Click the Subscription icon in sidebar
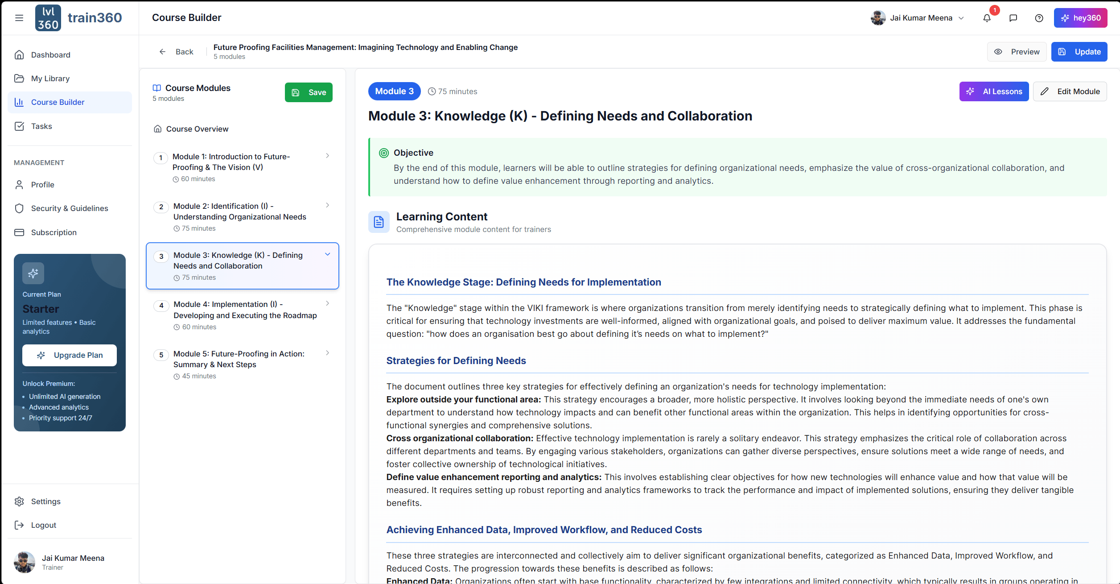Viewport: 1120px width, 584px height. click(x=20, y=232)
